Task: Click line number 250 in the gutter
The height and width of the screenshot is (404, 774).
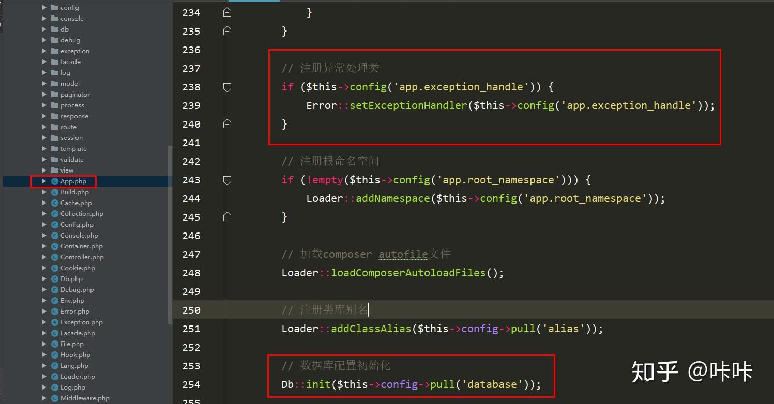Action: coord(191,309)
